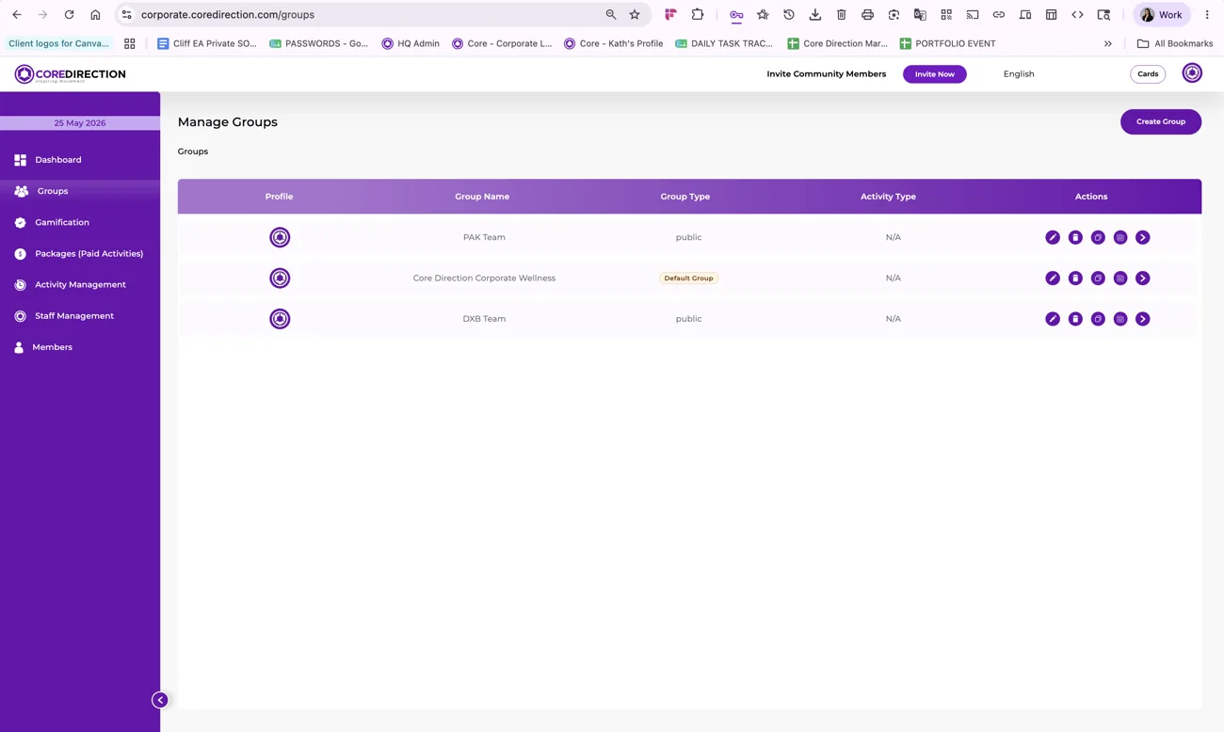Click the browser back button
This screenshot has width=1224, height=732.
(x=17, y=15)
